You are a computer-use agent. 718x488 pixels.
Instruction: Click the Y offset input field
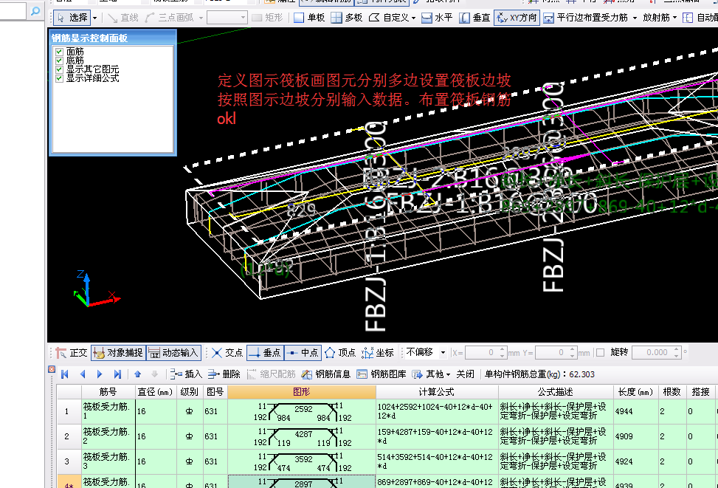click(x=552, y=352)
